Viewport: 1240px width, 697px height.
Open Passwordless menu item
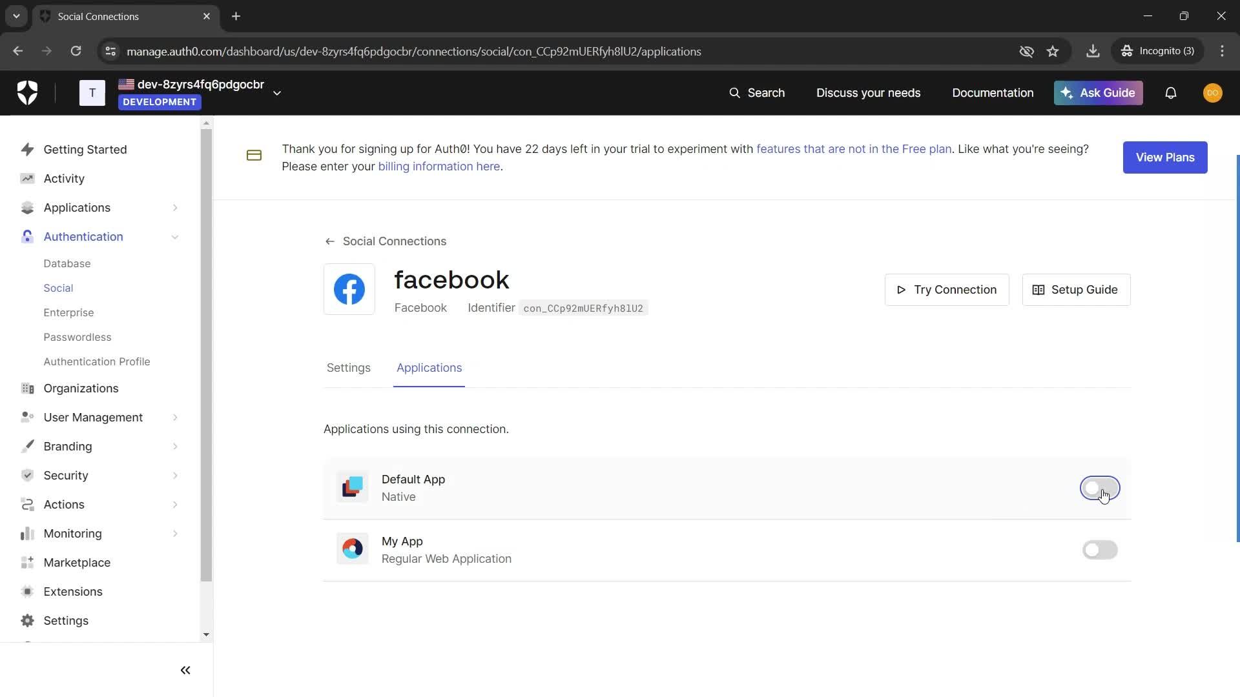[x=77, y=337]
